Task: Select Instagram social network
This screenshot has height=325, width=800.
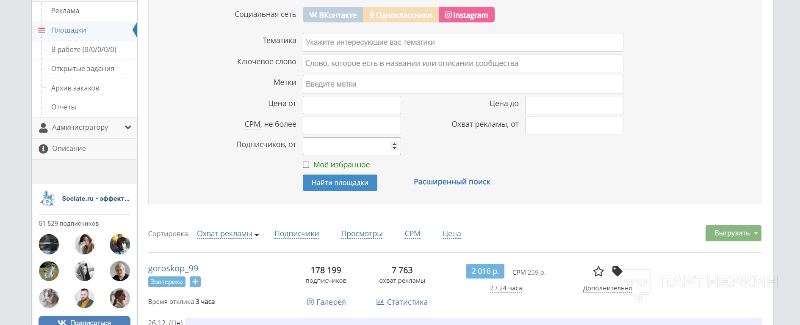Action: [x=467, y=15]
